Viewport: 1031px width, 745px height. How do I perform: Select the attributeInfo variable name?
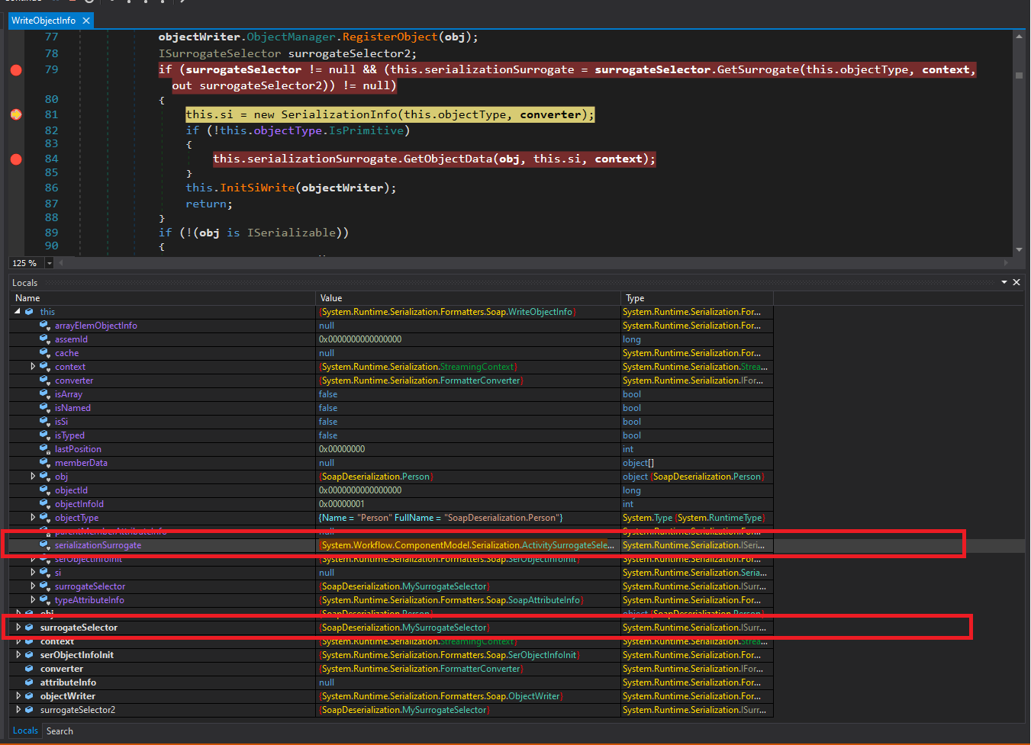68,682
